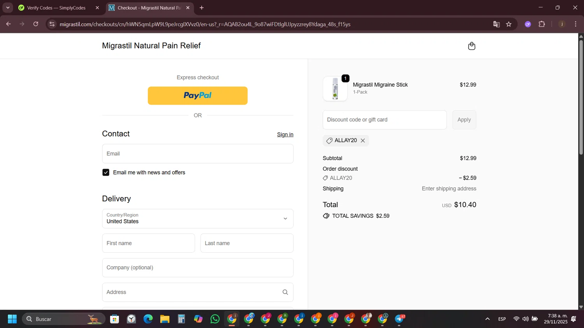Click the Migrastil Migraine Stick product thumbnail
This screenshot has width=584, height=328.
335,89
